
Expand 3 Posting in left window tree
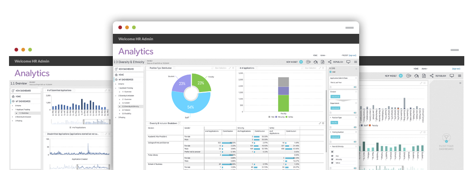click(12, 120)
